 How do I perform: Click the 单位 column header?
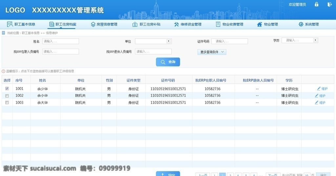pos(81,80)
